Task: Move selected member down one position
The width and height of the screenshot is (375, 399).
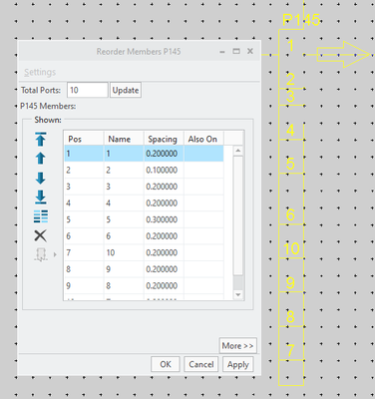Action: coord(41,178)
